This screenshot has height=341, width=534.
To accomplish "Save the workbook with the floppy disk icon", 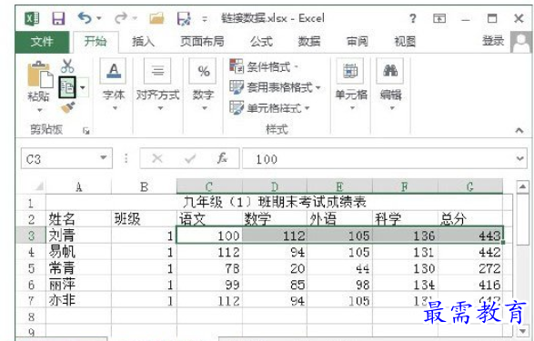I will coord(58,18).
